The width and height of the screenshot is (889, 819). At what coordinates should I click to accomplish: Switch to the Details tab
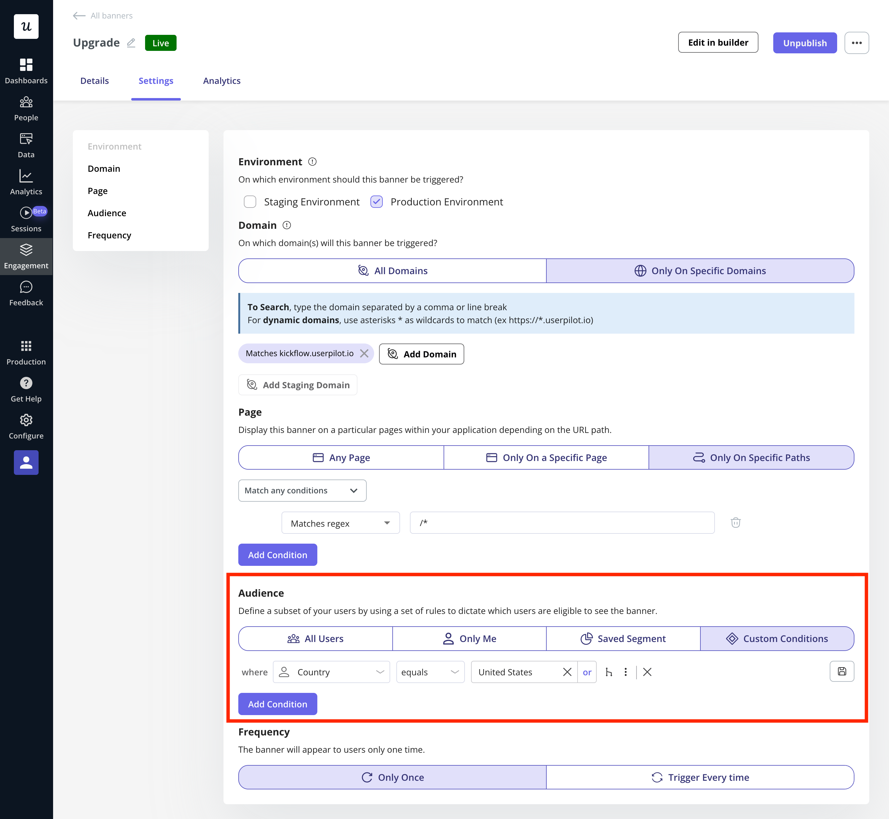pyautogui.click(x=94, y=81)
